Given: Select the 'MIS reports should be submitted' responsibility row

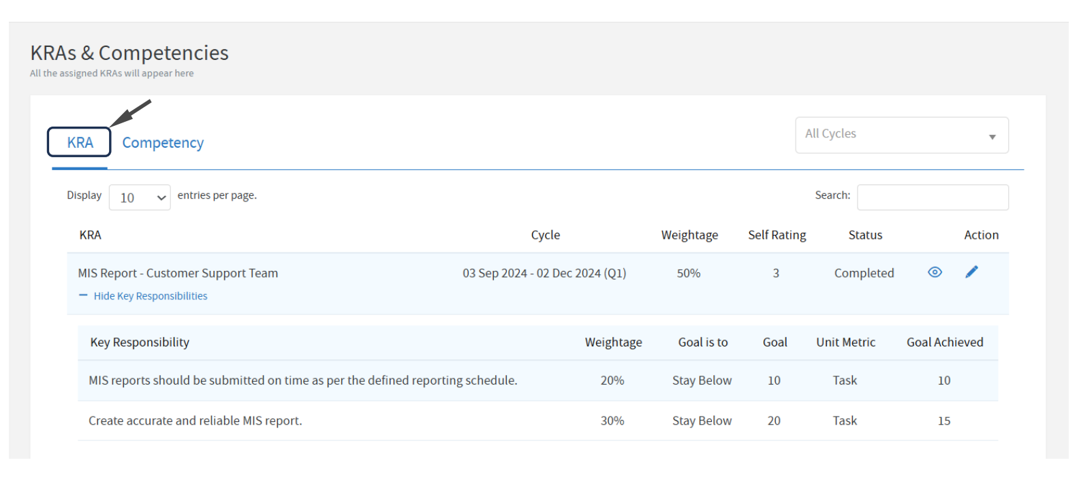Looking at the screenshot, I should [x=302, y=380].
